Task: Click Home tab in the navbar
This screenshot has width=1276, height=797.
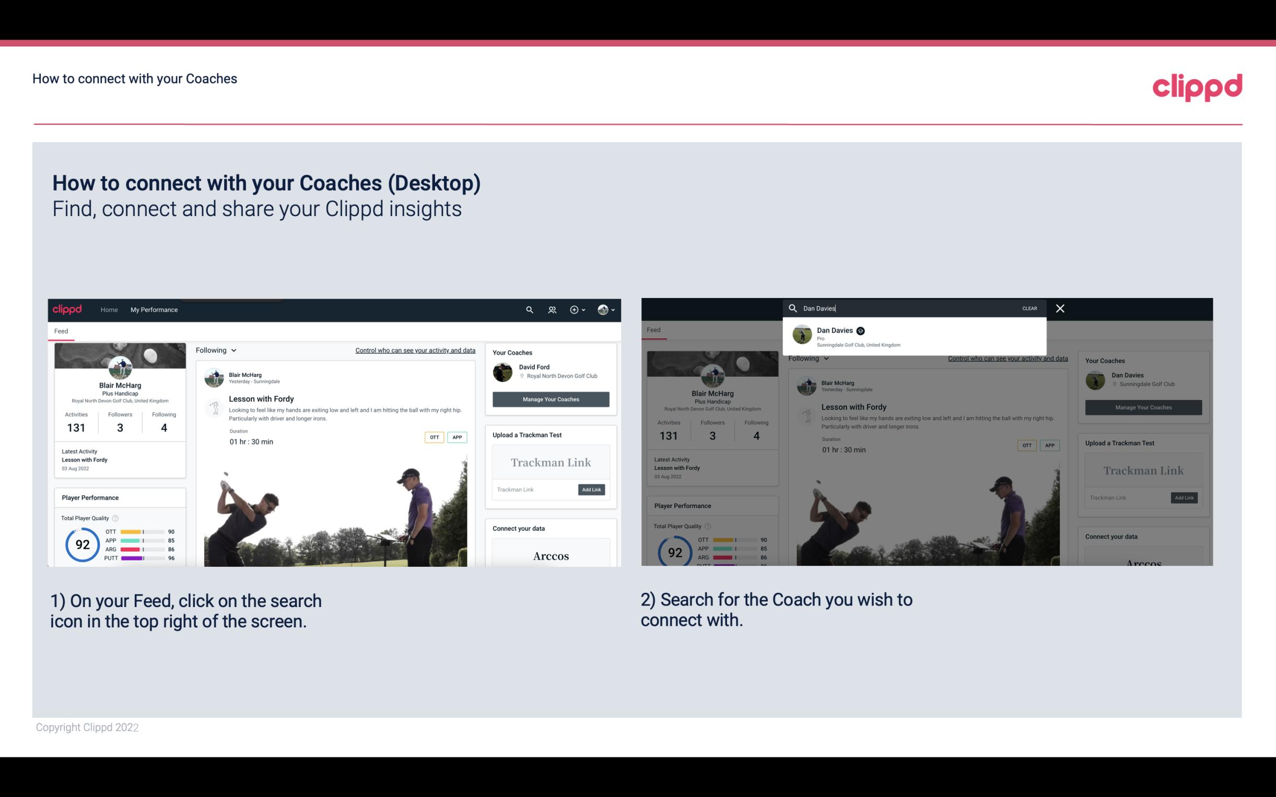Action: [109, 310]
